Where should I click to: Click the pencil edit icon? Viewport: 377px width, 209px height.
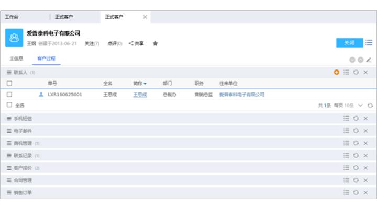pos(369,60)
